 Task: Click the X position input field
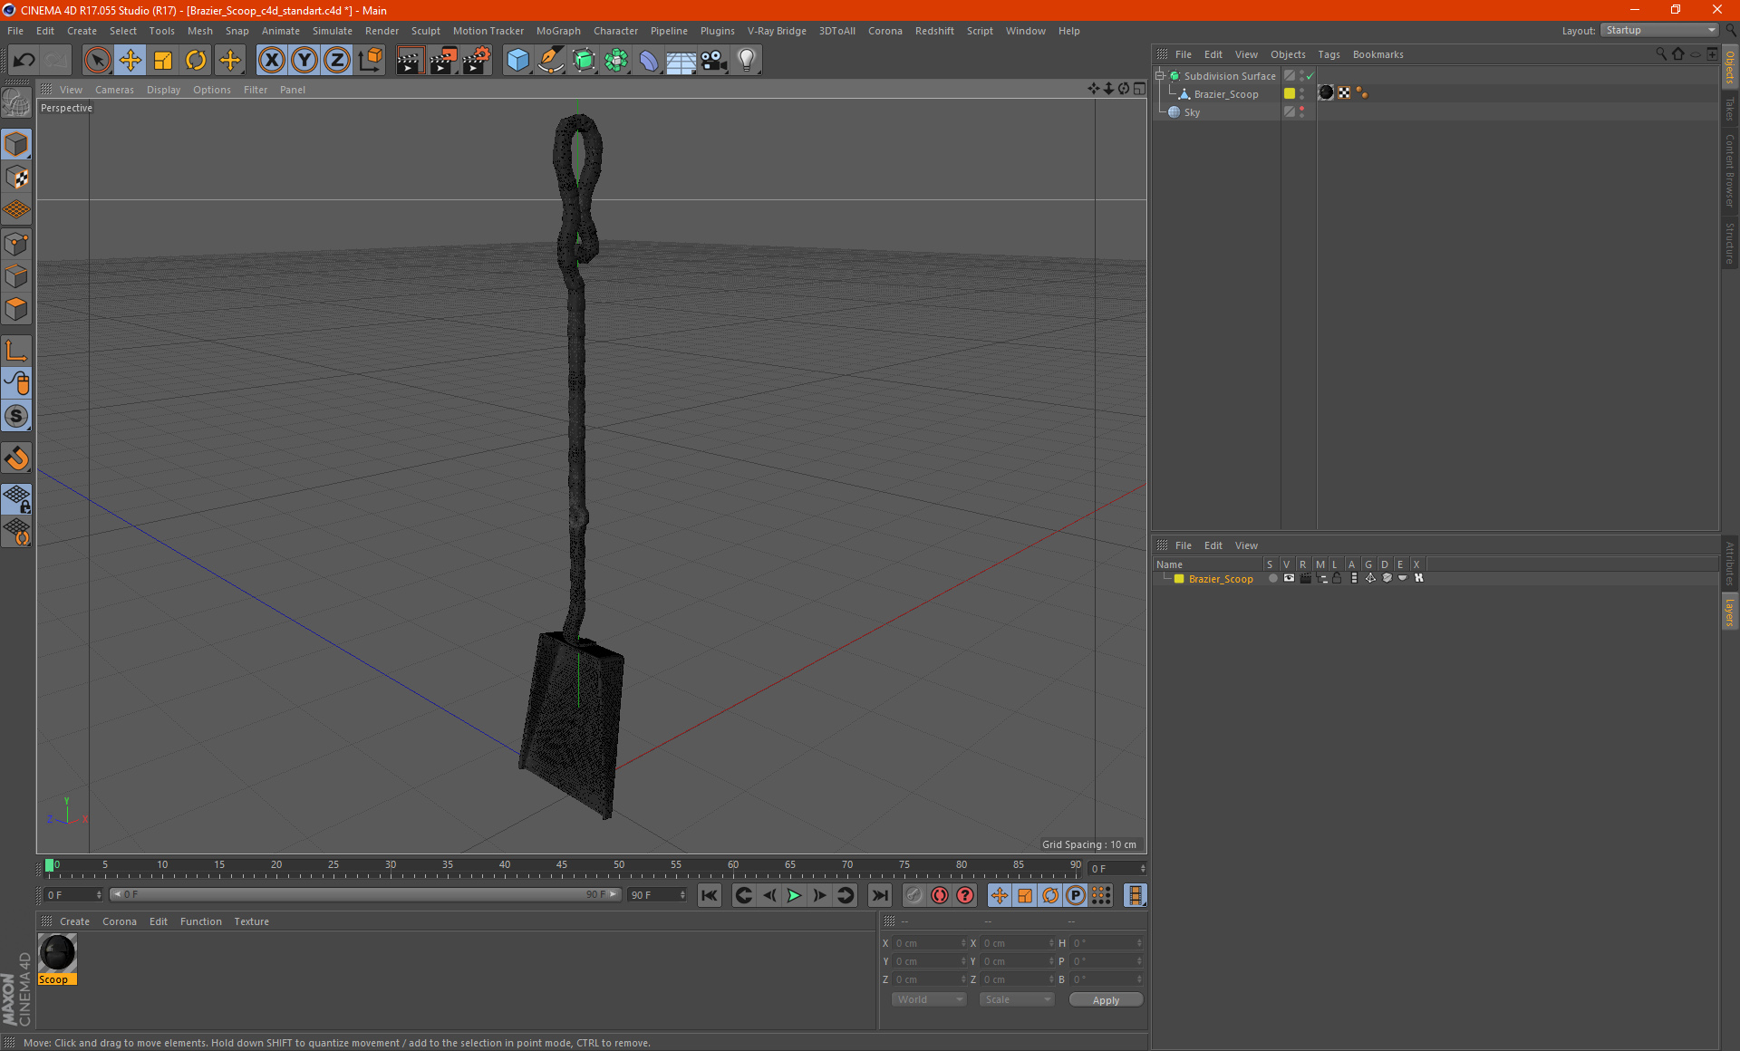929,943
